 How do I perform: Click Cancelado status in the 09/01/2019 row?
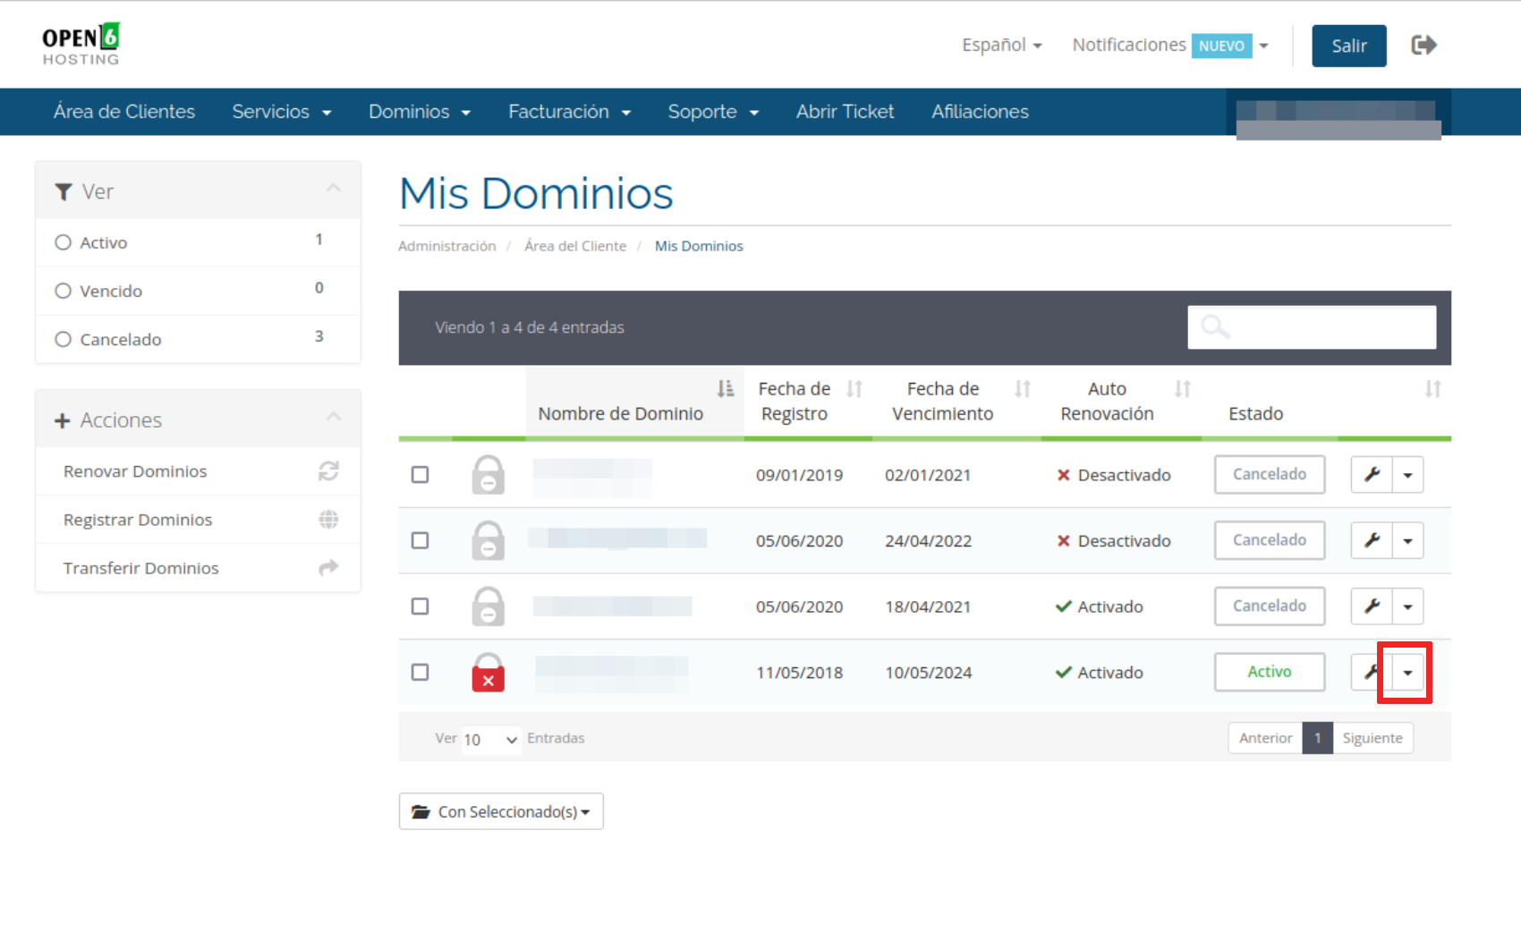(x=1270, y=474)
